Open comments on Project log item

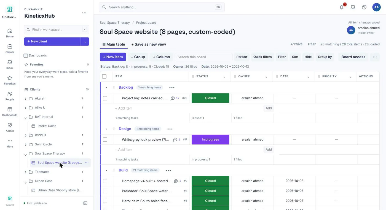175,98
